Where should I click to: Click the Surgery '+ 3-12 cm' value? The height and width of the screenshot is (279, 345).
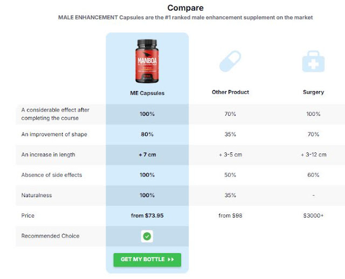[313, 155]
